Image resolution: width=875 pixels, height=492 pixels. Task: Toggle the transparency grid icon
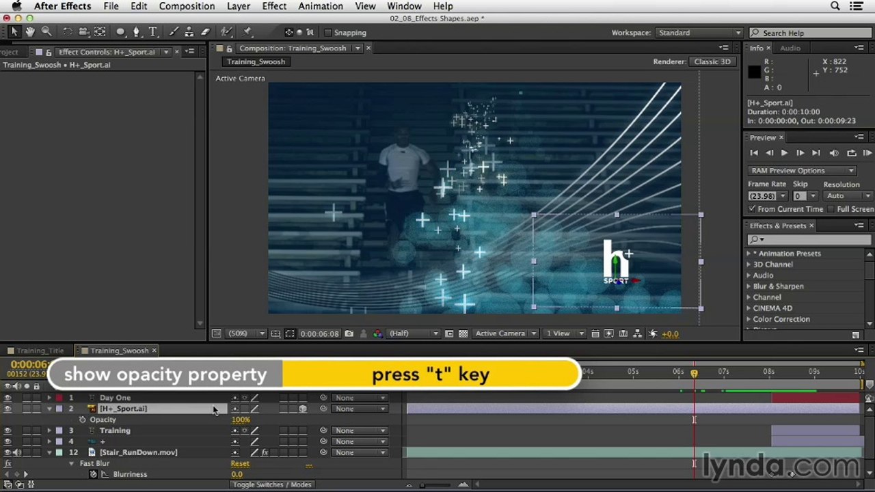pyautogui.click(x=463, y=333)
